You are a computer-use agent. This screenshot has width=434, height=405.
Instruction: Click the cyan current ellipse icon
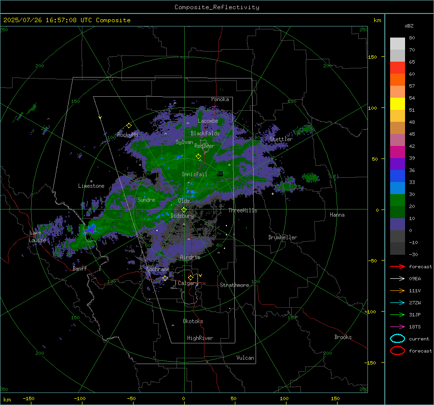coord(397,339)
